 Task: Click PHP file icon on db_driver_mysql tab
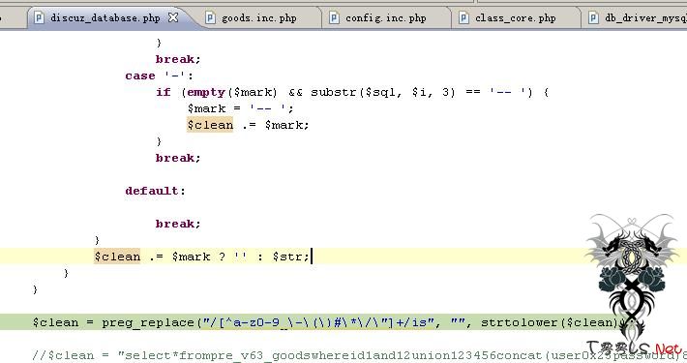tap(593, 17)
